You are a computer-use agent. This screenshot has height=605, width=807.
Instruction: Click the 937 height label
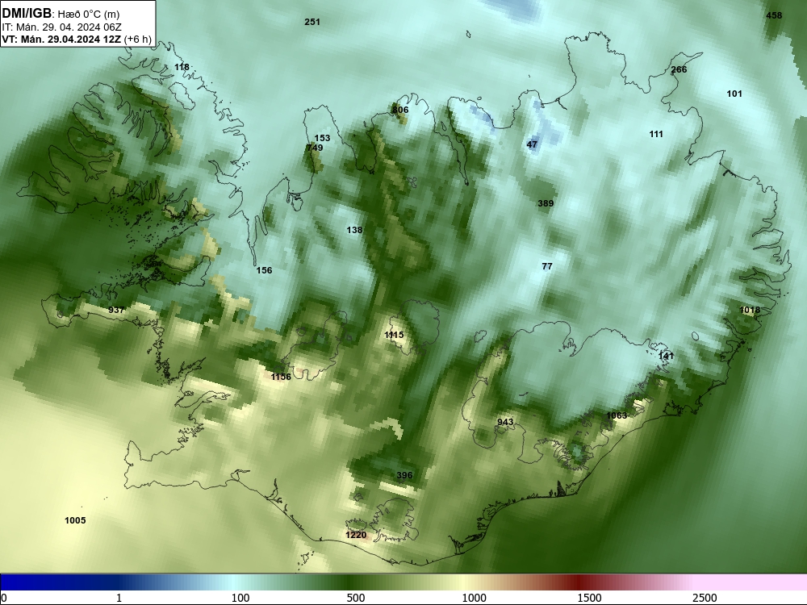pyautogui.click(x=116, y=310)
